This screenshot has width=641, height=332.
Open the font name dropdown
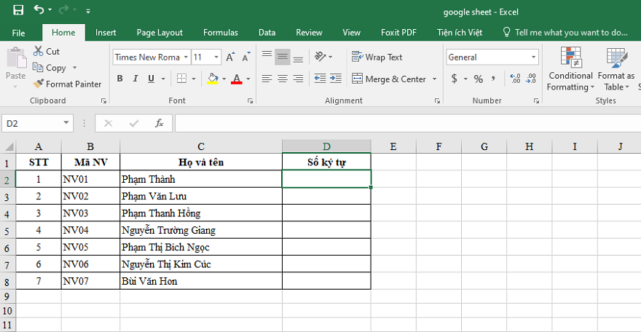pyautogui.click(x=186, y=57)
